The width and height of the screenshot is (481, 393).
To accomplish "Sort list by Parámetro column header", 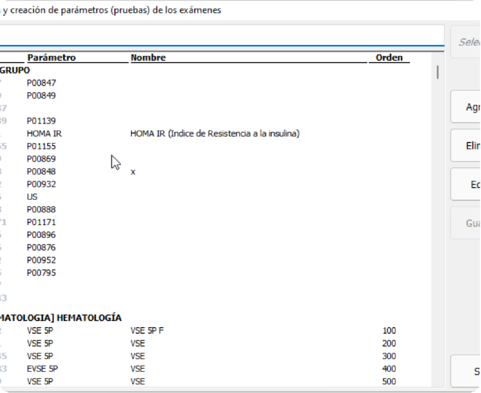I will [x=51, y=58].
